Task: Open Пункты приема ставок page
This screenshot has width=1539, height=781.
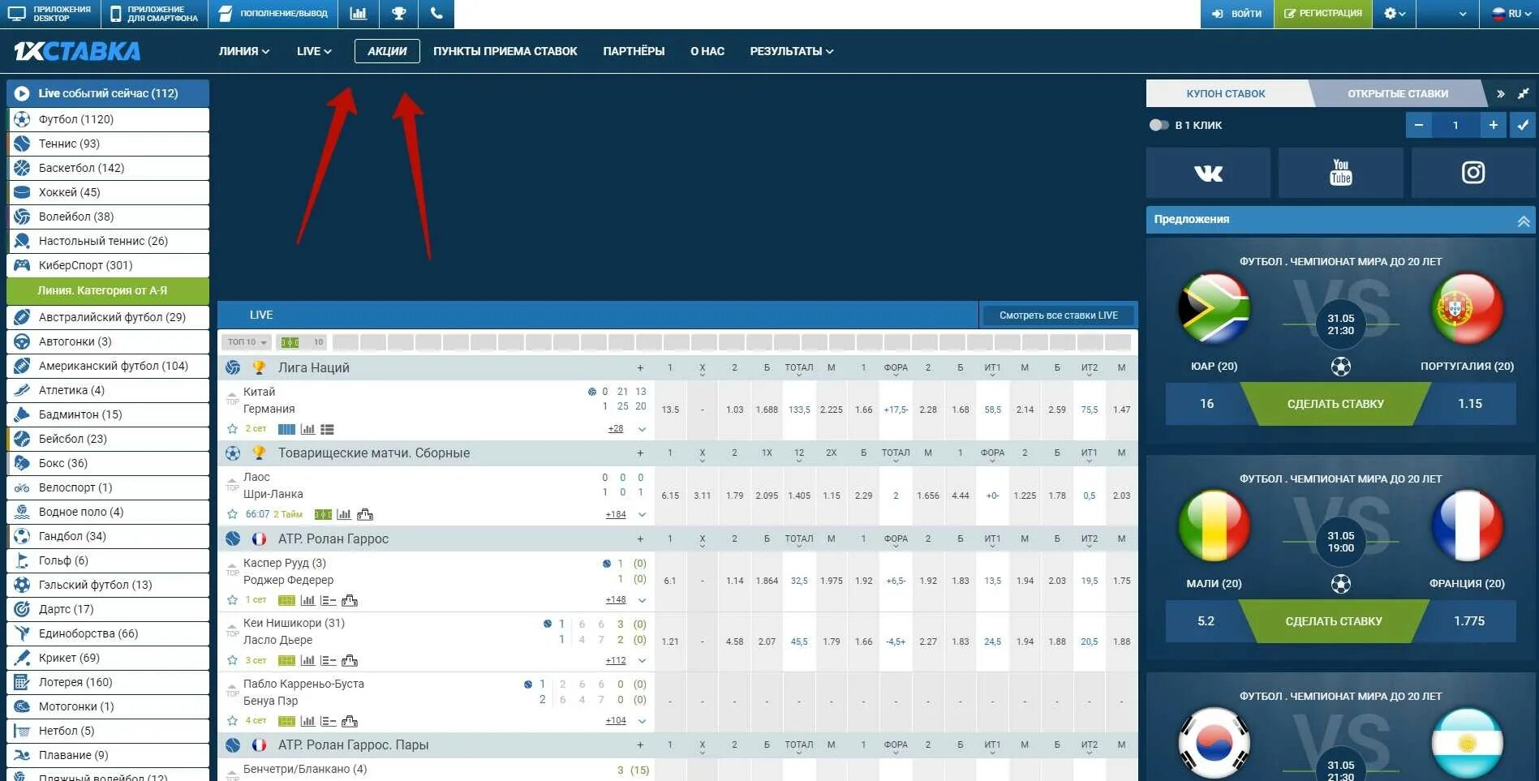Action: click(505, 51)
